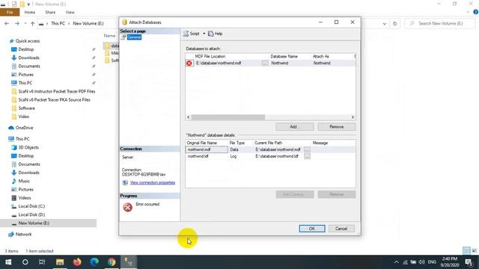Collapse Explorer ribbon chevron
This screenshot has width=479, height=269.
point(468,12)
